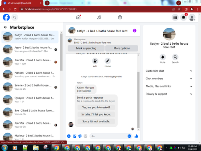201x151 pixels.
Task: Open the notifications bell icon
Action: pyautogui.click(x=183, y=17)
